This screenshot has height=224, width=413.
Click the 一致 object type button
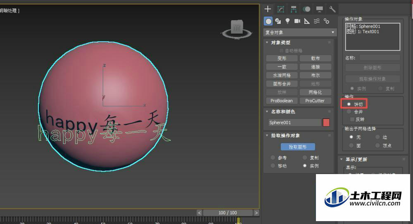[x=282, y=66]
